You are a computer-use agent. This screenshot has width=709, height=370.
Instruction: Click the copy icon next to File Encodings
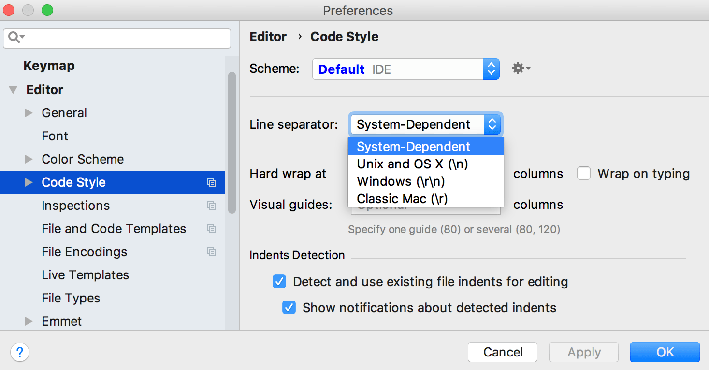pyautogui.click(x=211, y=252)
